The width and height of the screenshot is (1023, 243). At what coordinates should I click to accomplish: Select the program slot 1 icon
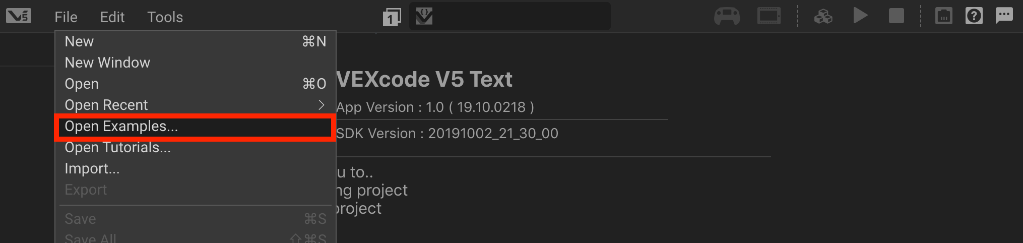tap(392, 17)
